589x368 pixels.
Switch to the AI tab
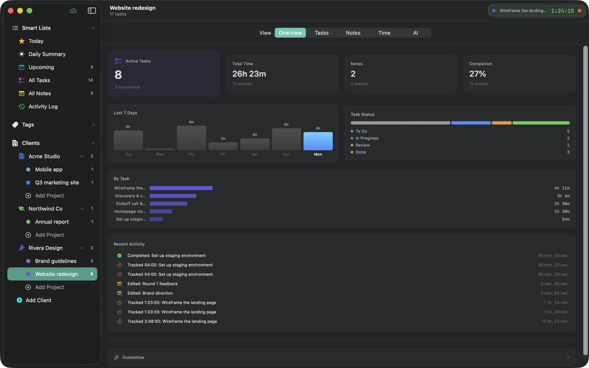coord(415,33)
